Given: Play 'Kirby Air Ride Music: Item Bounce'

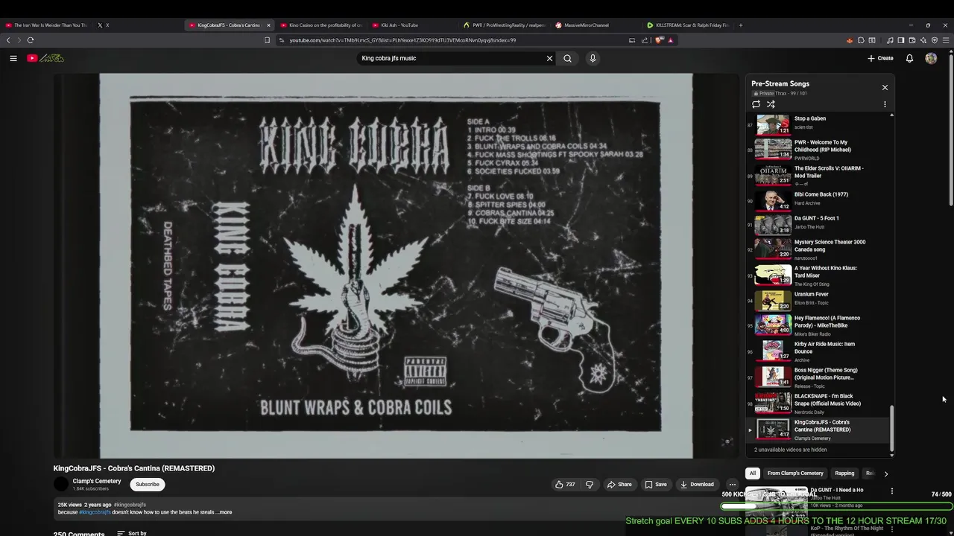Looking at the screenshot, I should click(818, 351).
